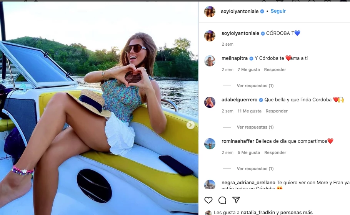This screenshot has height=215, width=350.
Task: Open negra_adriana_orellano's profile link
Action: click(x=248, y=183)
